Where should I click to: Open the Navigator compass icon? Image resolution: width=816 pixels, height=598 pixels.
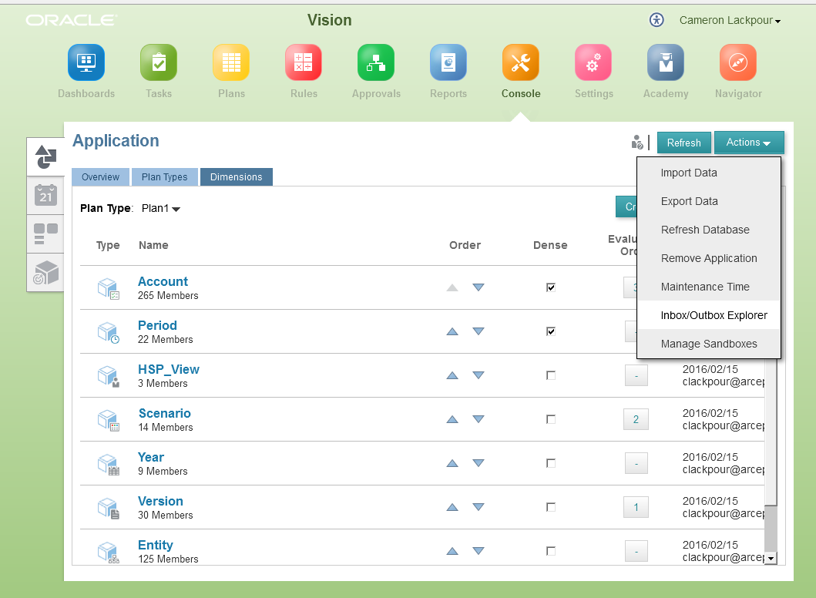tap(738, 62)
